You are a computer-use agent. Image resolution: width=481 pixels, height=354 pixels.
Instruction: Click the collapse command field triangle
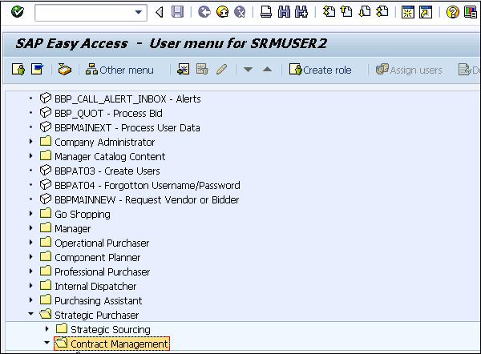[x=159, y=13]
